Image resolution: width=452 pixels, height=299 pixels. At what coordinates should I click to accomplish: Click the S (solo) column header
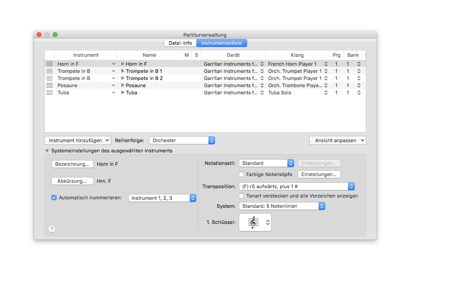click(196, 55)
